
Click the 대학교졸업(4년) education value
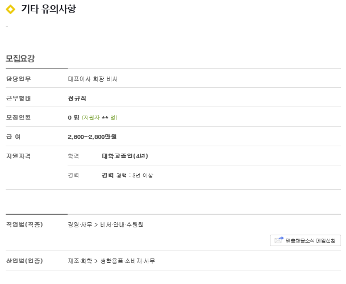coord(124,156)
